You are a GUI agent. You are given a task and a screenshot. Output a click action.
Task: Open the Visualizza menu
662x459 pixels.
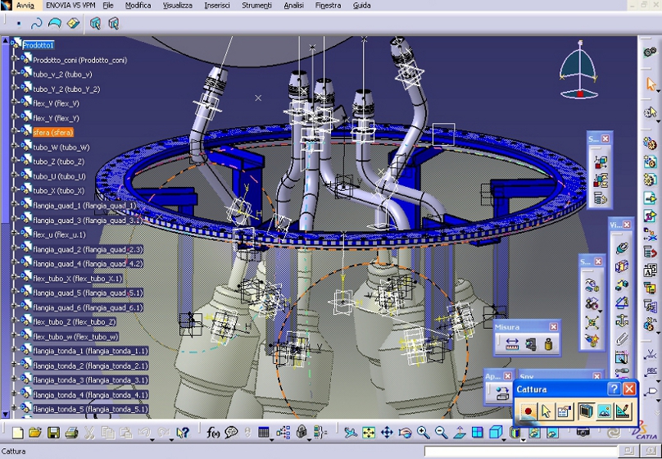point(178,6)
